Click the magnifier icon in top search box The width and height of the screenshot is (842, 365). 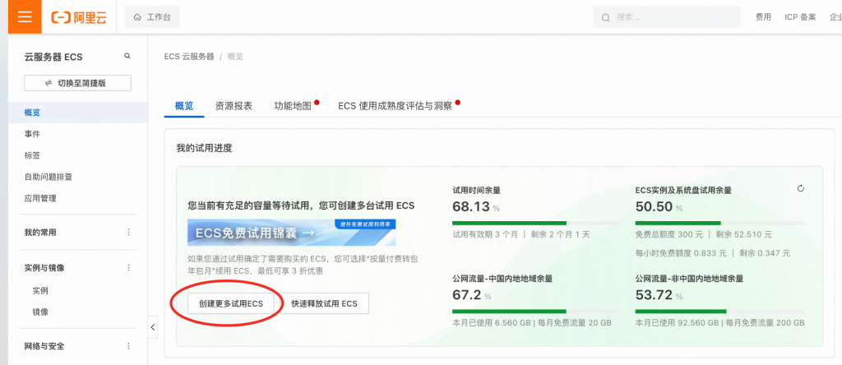[606, 17]
